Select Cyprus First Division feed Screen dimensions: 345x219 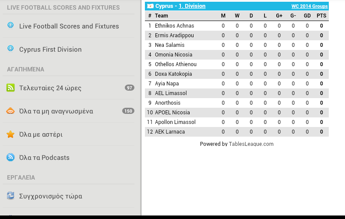click(68, 49)
